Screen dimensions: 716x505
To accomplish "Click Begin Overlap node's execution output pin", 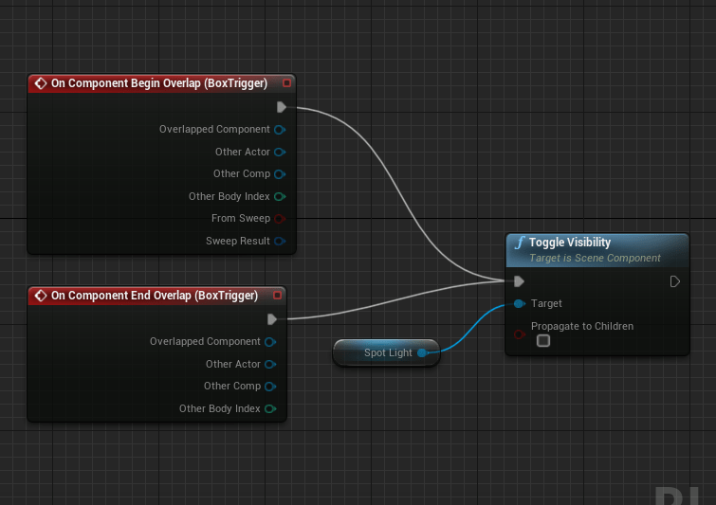I will [x=281, y=107].
